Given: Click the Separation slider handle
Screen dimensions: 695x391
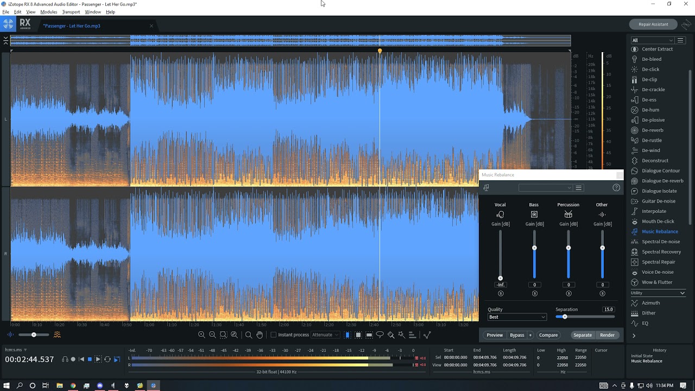Looking at the screenshot, I should pyautogui.click(x=565, y=317).
